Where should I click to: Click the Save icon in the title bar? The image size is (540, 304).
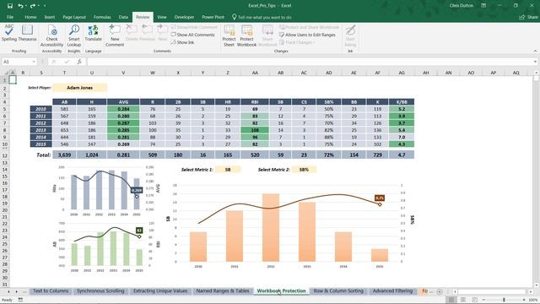(x=9, y=6)
